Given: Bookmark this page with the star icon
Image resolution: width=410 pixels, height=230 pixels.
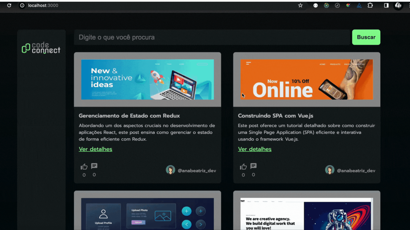Looking at the screenshot, I should click(x=300, y=5).
